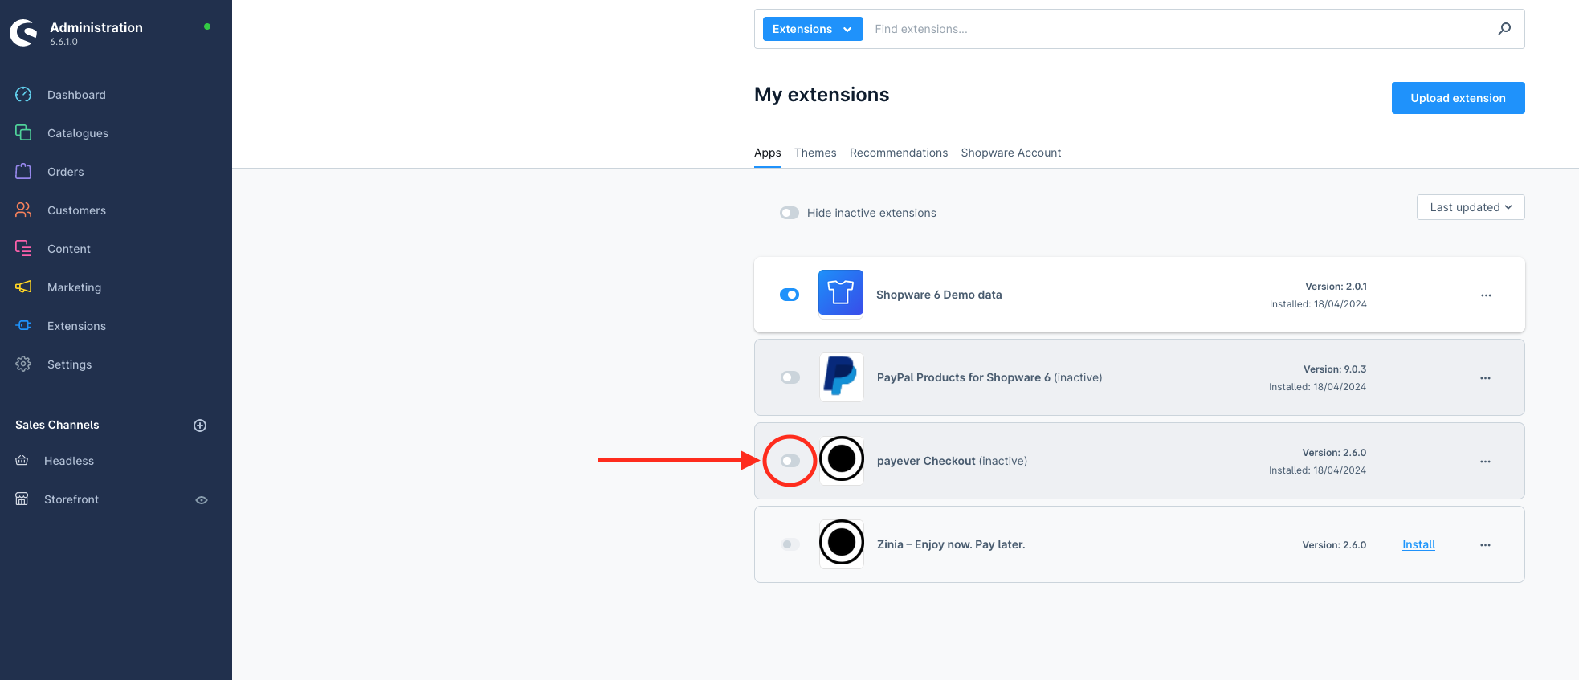Click the Install link for Zinia
The image size is (1579, 680).
tap(1418, 544)
